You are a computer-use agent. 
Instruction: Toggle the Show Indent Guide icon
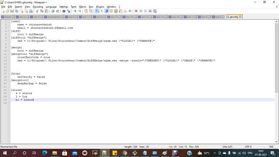[x=106, y=11]
